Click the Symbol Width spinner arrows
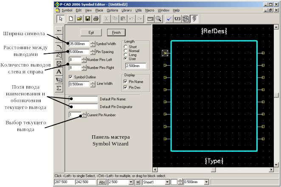 93,44
